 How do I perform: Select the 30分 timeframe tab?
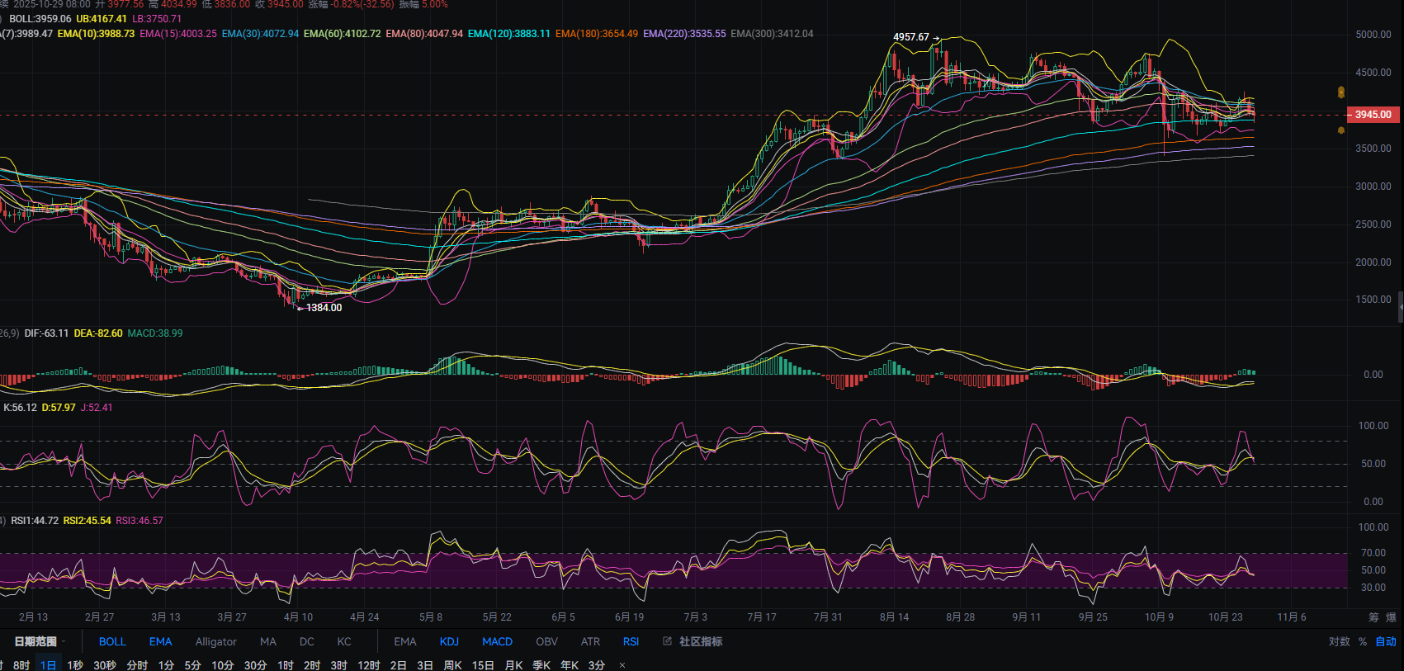click(255, 665)
